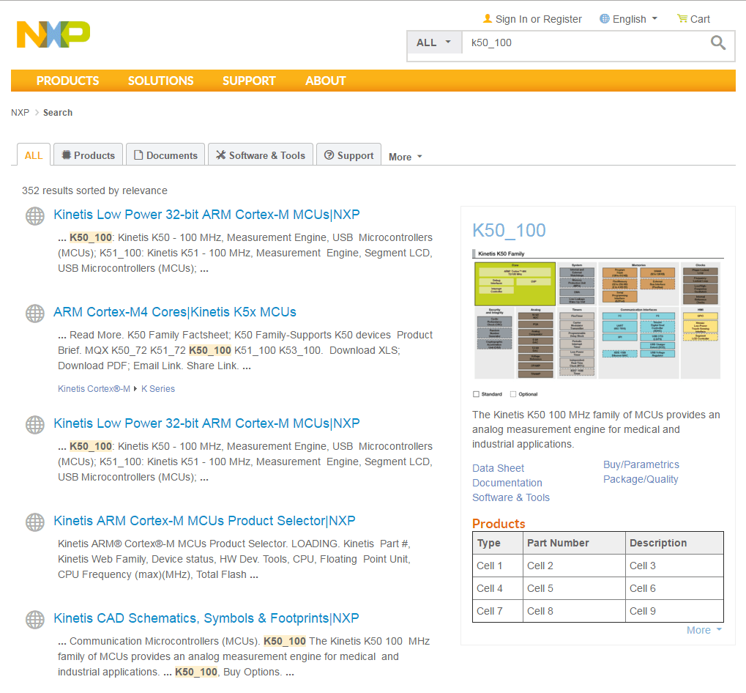Click globe icon beside Product Selector result

(x=34, y=522)
